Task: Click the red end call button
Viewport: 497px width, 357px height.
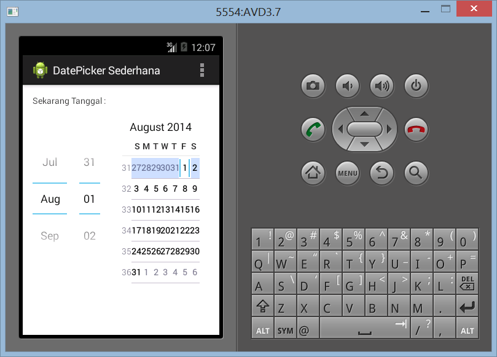Action: pos(416,130)
